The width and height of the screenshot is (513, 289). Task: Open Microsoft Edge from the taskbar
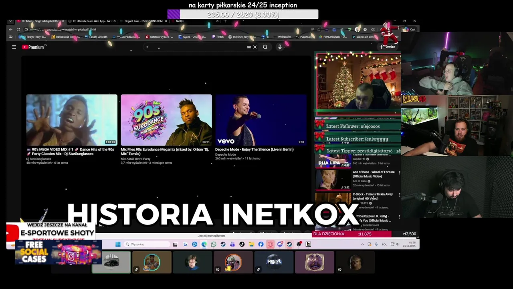click(x=204, y=244)
